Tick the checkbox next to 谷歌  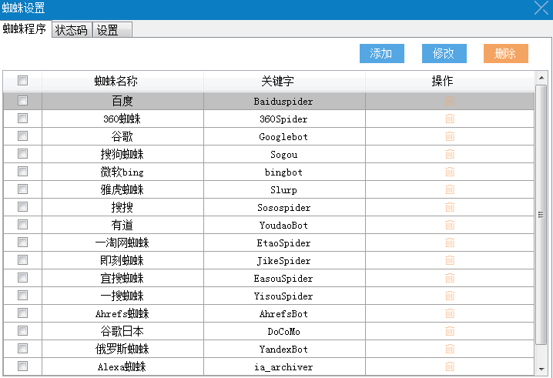(x=22, y=135)
